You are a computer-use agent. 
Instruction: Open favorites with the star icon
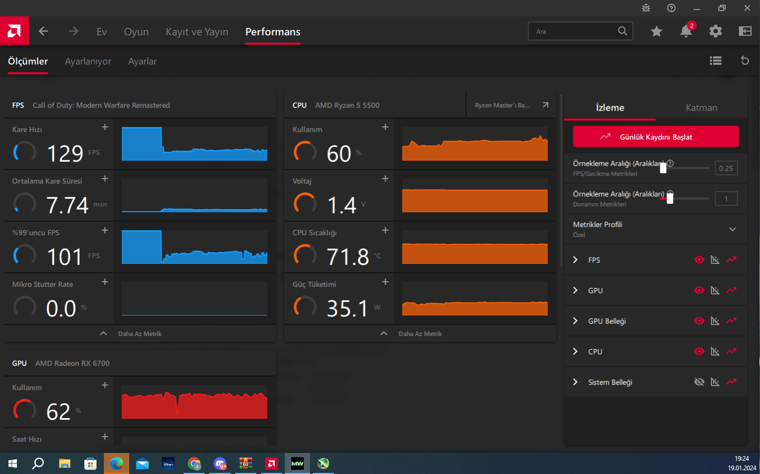(657, 32)
